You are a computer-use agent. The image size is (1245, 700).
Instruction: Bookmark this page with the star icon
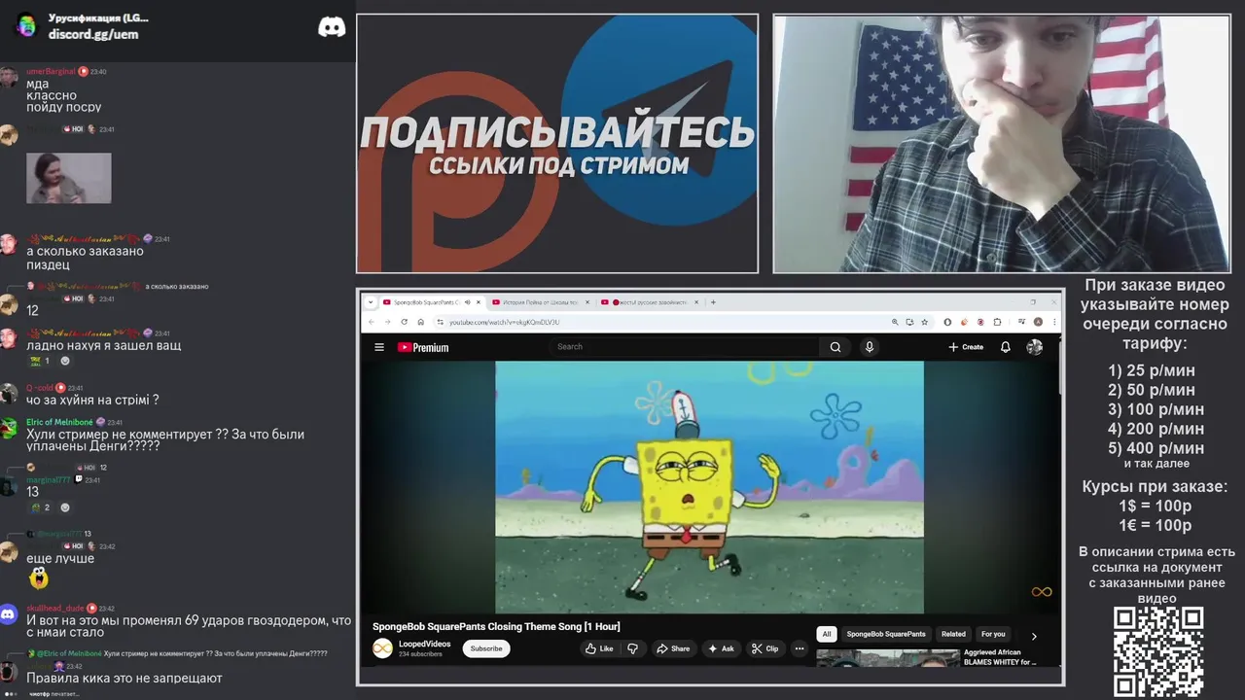(x=924, y=322)
